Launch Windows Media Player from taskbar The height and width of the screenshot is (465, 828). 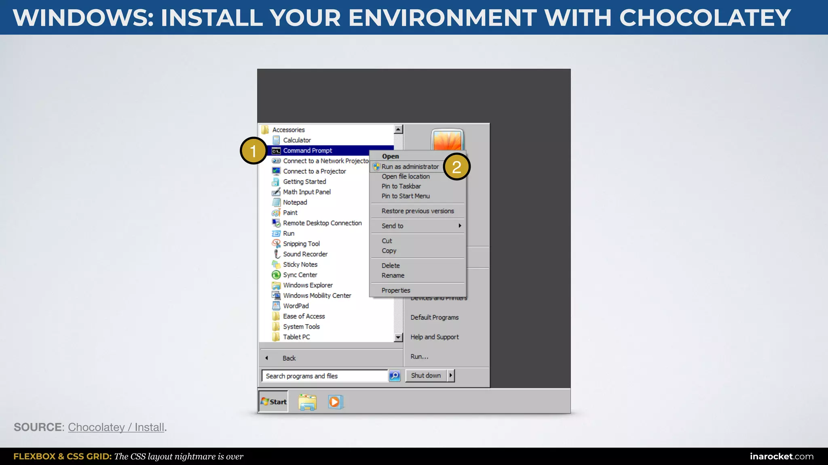(335, 402)
